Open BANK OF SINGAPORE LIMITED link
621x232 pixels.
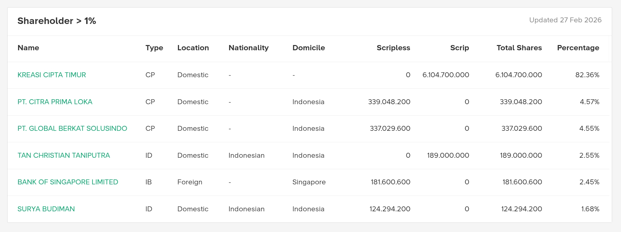pyautogui.click(x=68, y=182)
